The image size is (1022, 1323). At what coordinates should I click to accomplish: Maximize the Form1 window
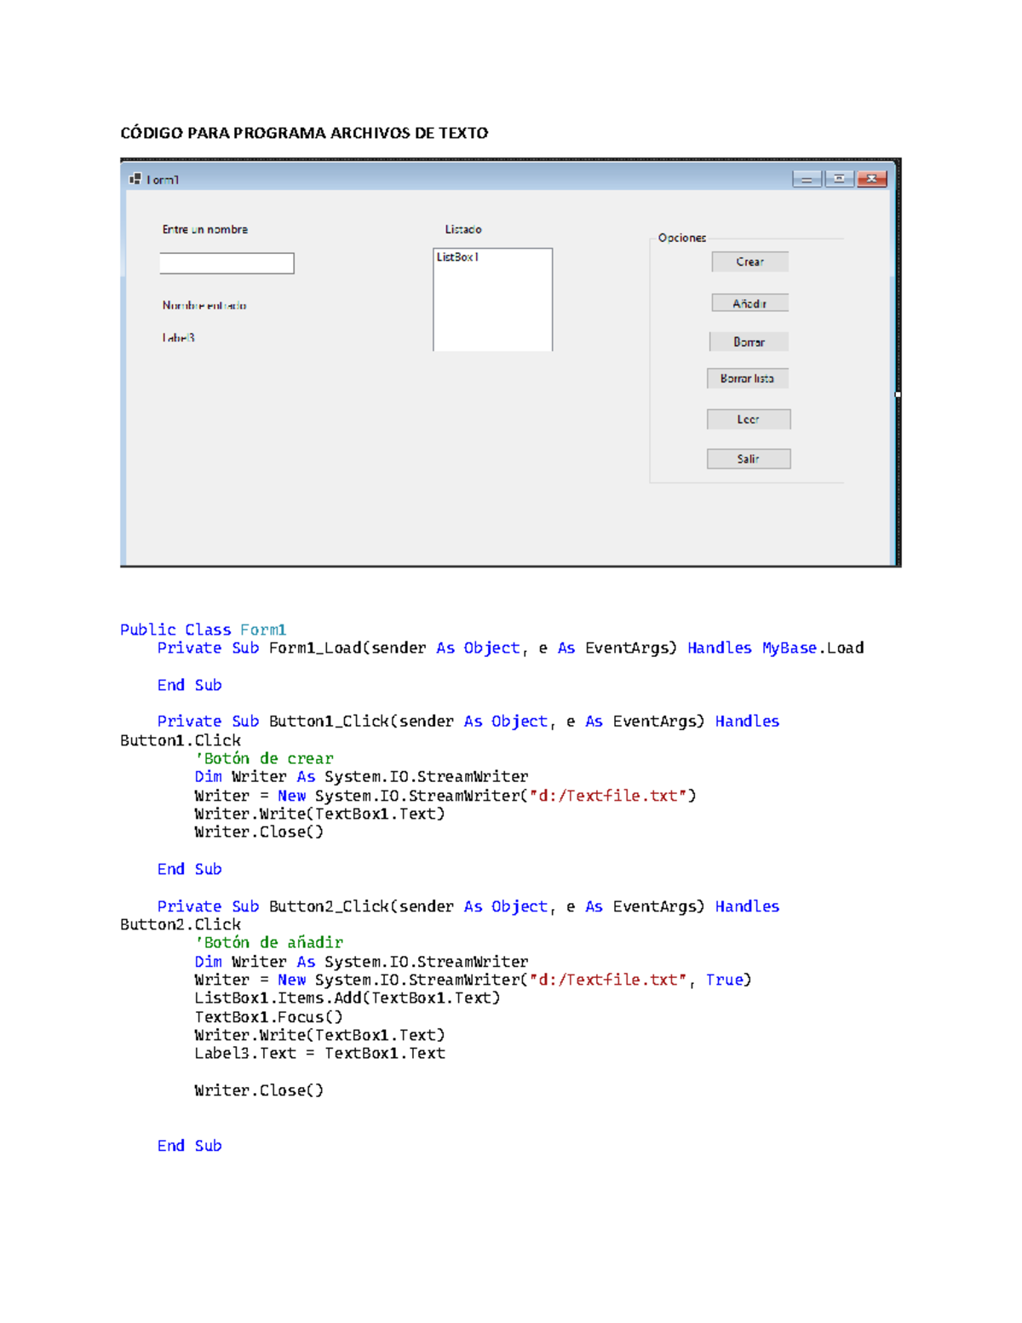click(839, 179)
